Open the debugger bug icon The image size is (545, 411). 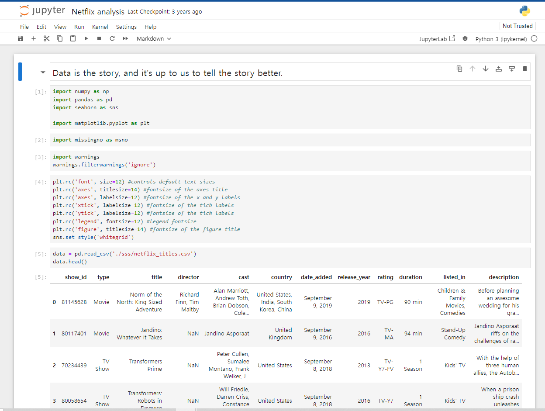tap(465, 38)
